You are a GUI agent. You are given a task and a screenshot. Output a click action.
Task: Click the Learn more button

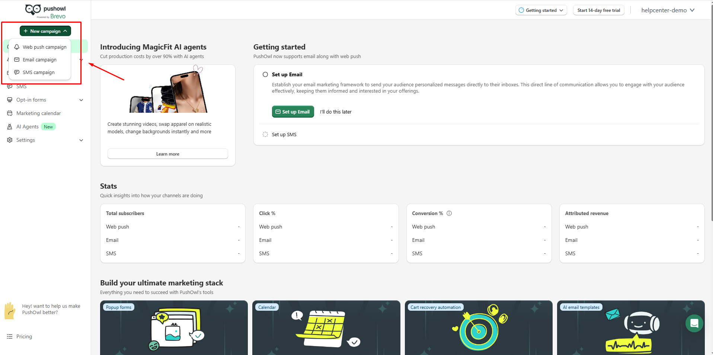tap(168, 154)
